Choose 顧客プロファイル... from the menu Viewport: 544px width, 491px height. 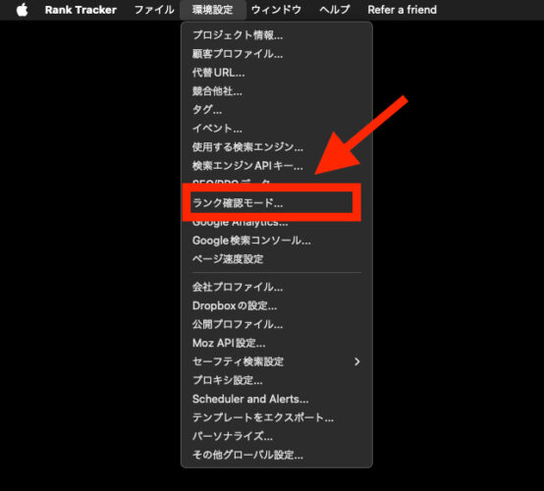277,54
